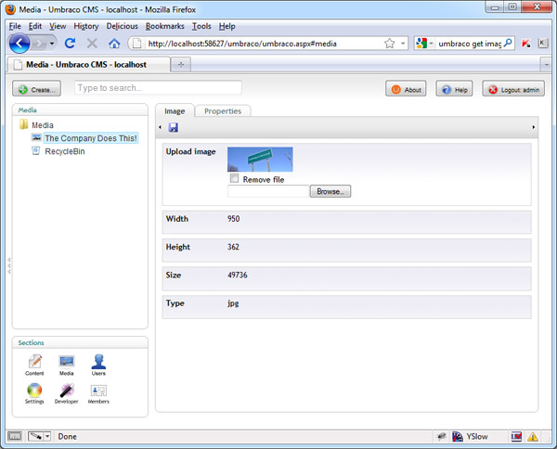
Task: Go to home page via house icon
Action: pyautogui.click(x=114, y=44)
